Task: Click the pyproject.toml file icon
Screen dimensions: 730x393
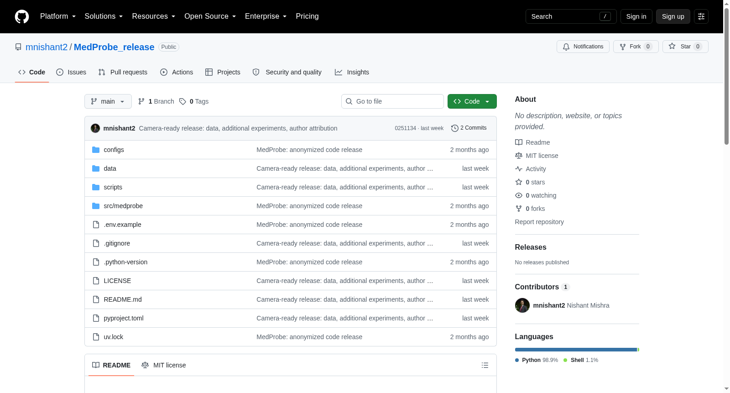Action: pyautogui.click(x=96, y=318)
